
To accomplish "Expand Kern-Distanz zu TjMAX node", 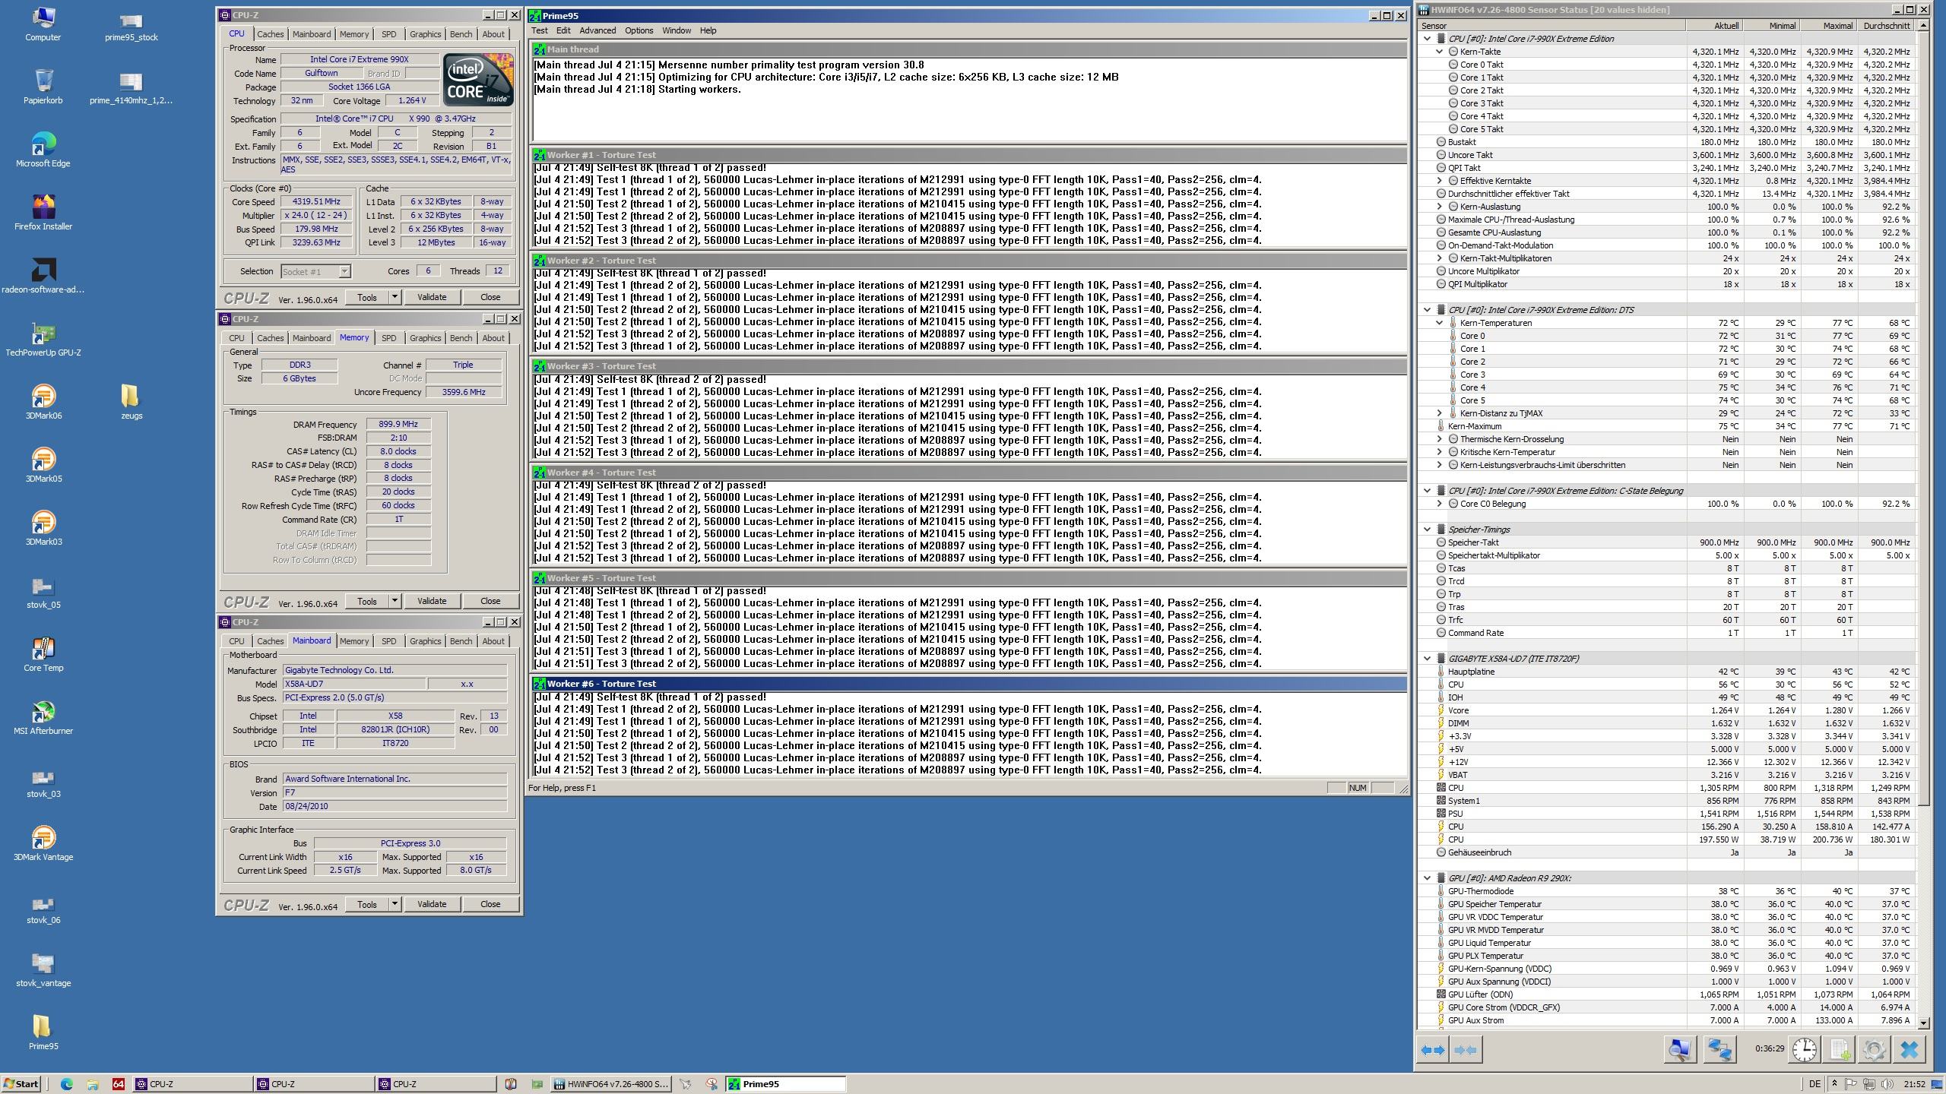I will point(1439,413).
